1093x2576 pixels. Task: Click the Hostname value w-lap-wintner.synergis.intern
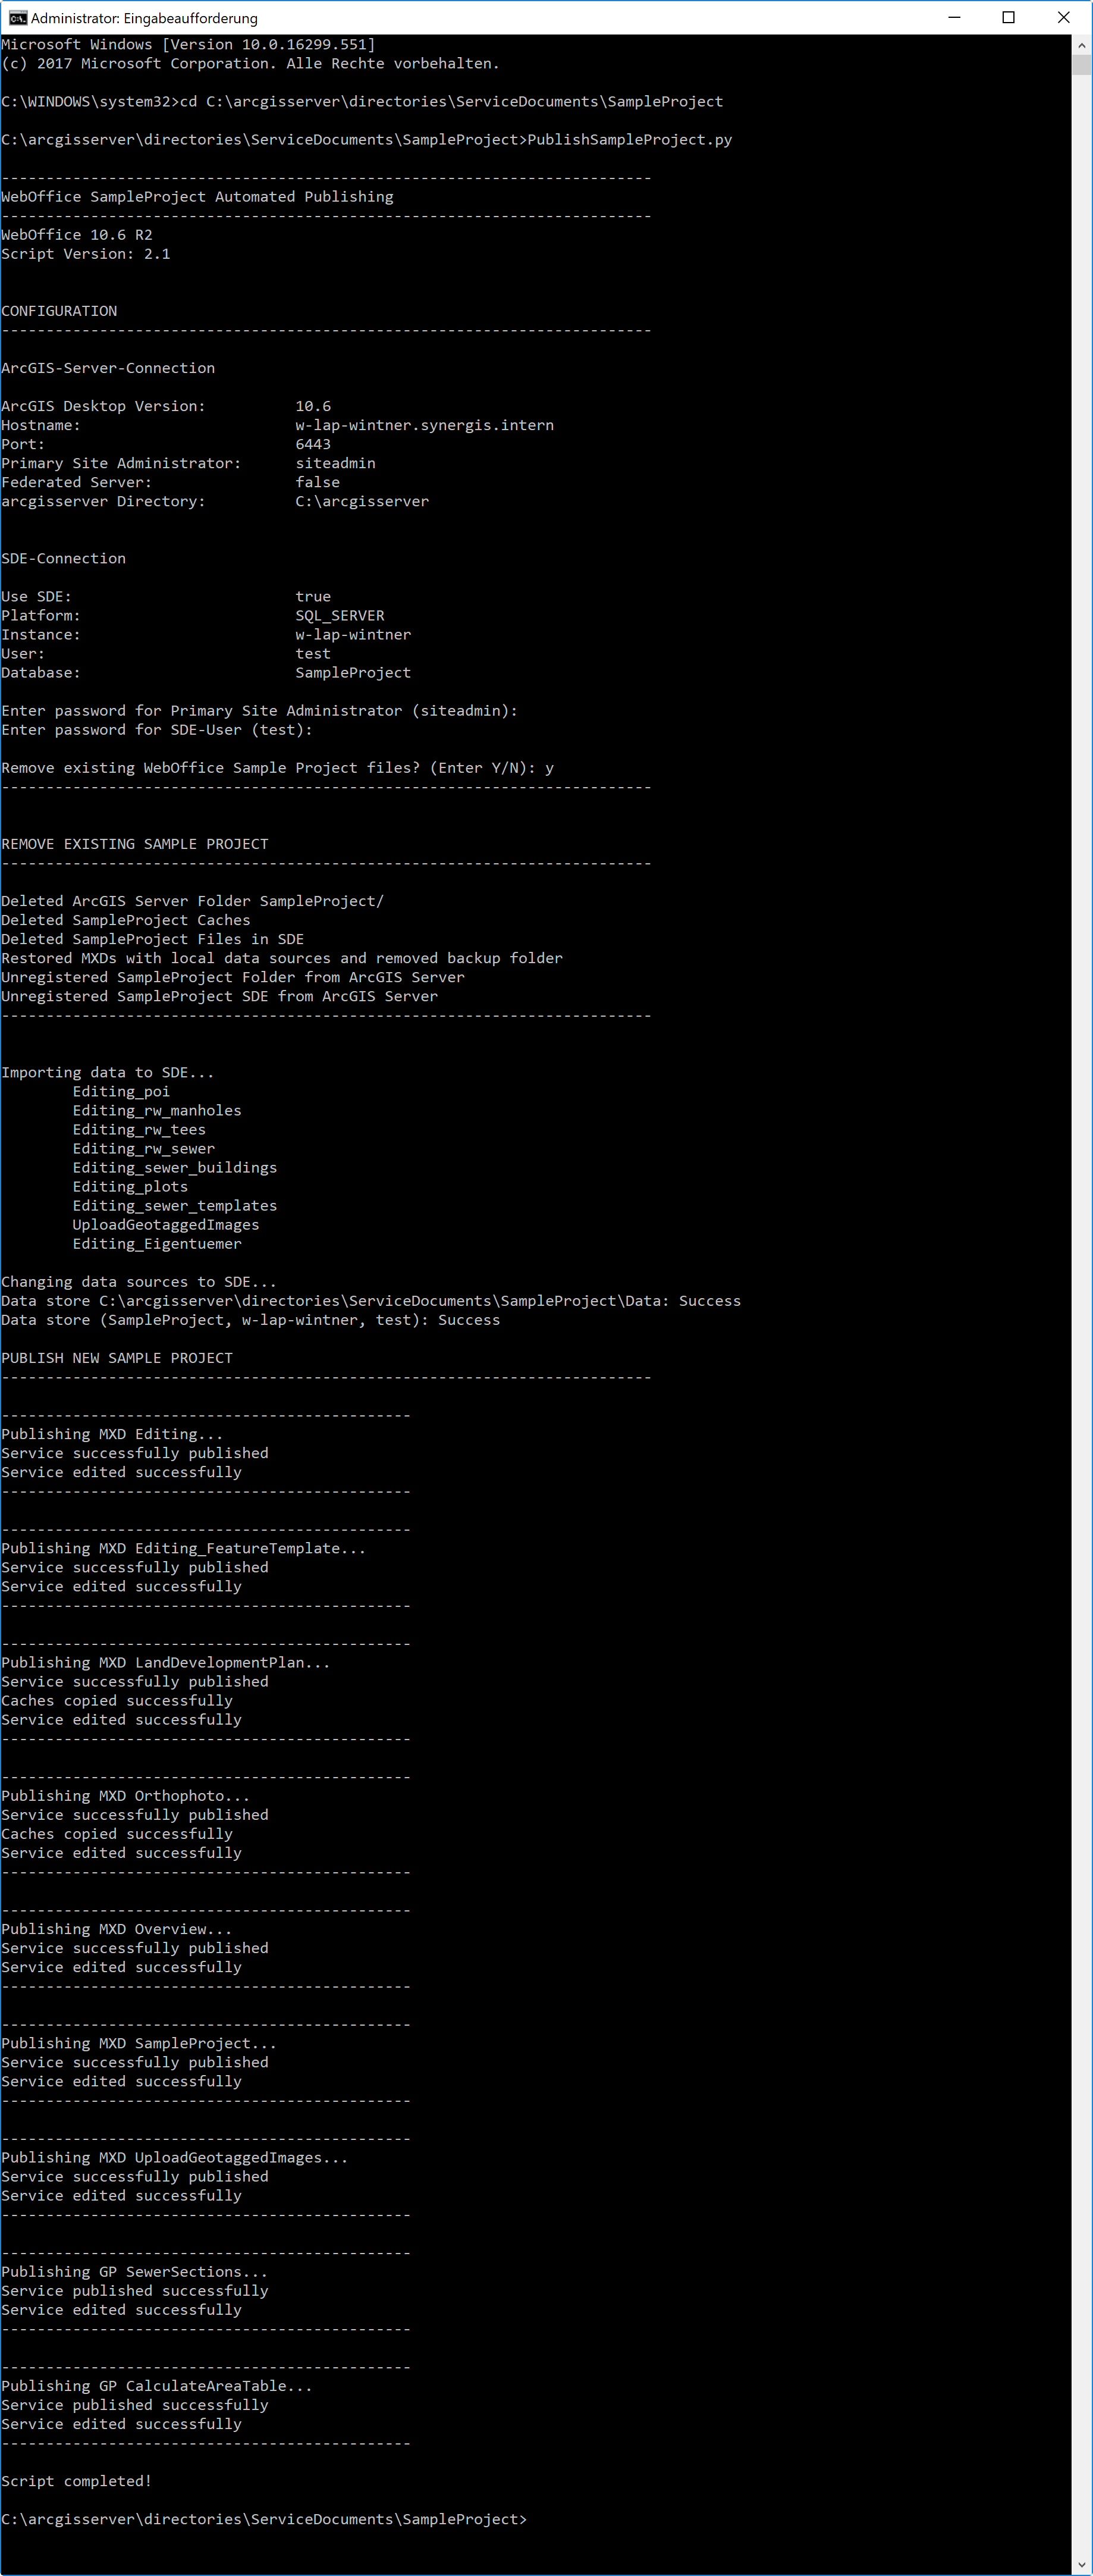[x=424, y=424]
